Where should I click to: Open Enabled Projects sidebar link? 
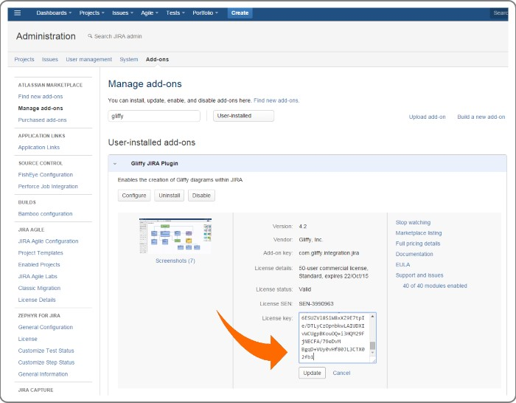(x=39, y=264)
